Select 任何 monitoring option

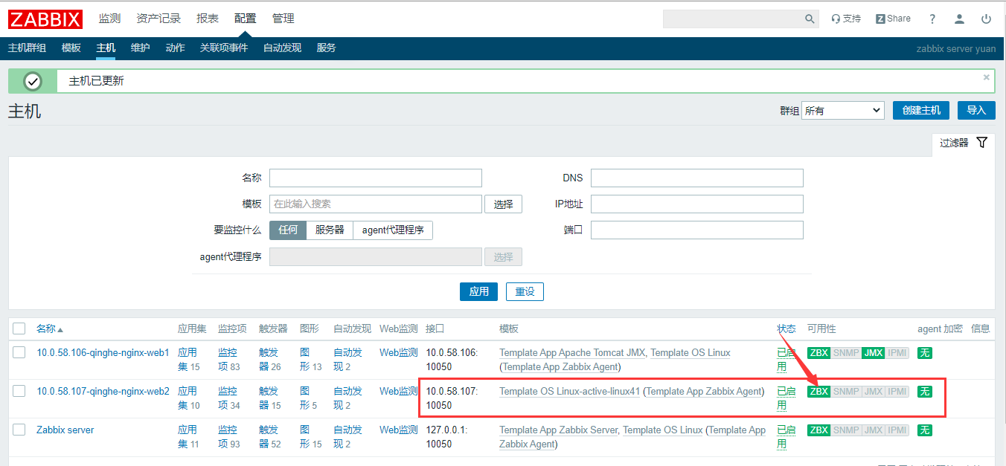click(x=288, y=230)
